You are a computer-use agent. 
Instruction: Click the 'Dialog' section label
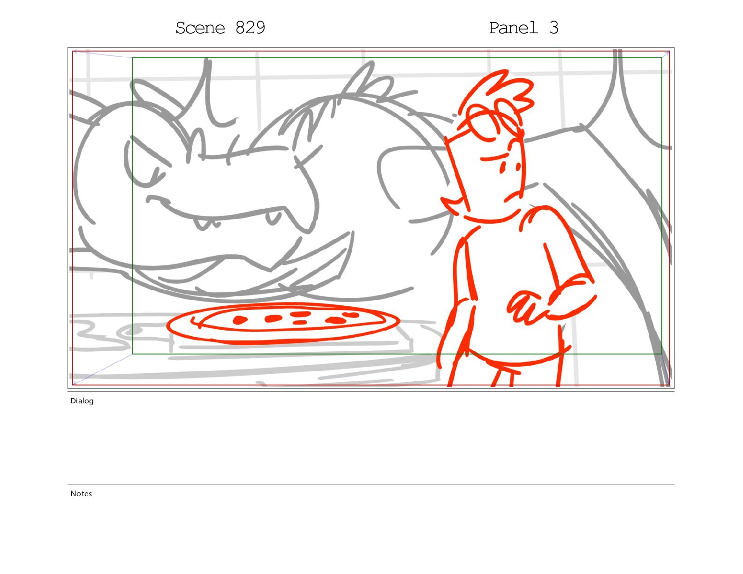pyautogui.click(x=82, y=401)
